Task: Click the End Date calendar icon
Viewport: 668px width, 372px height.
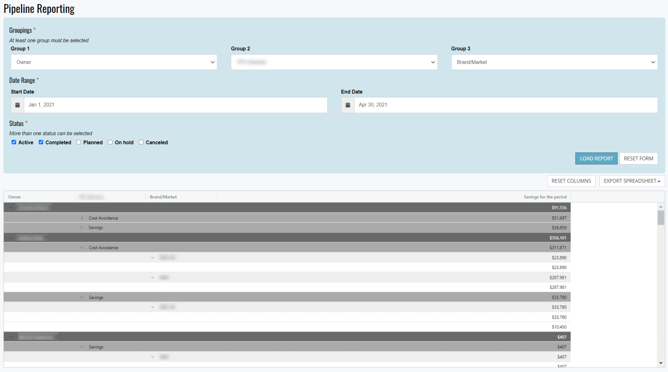Action: 348,105
